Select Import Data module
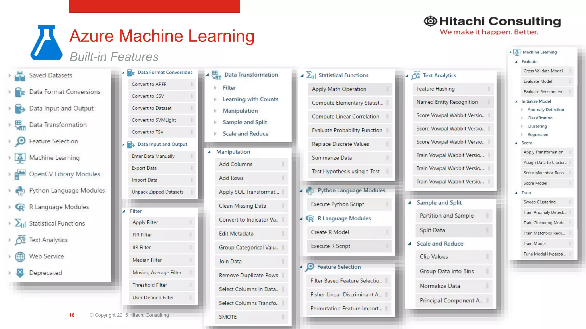The height and width of the screenshot is (329, 586). tap(162, 180)
